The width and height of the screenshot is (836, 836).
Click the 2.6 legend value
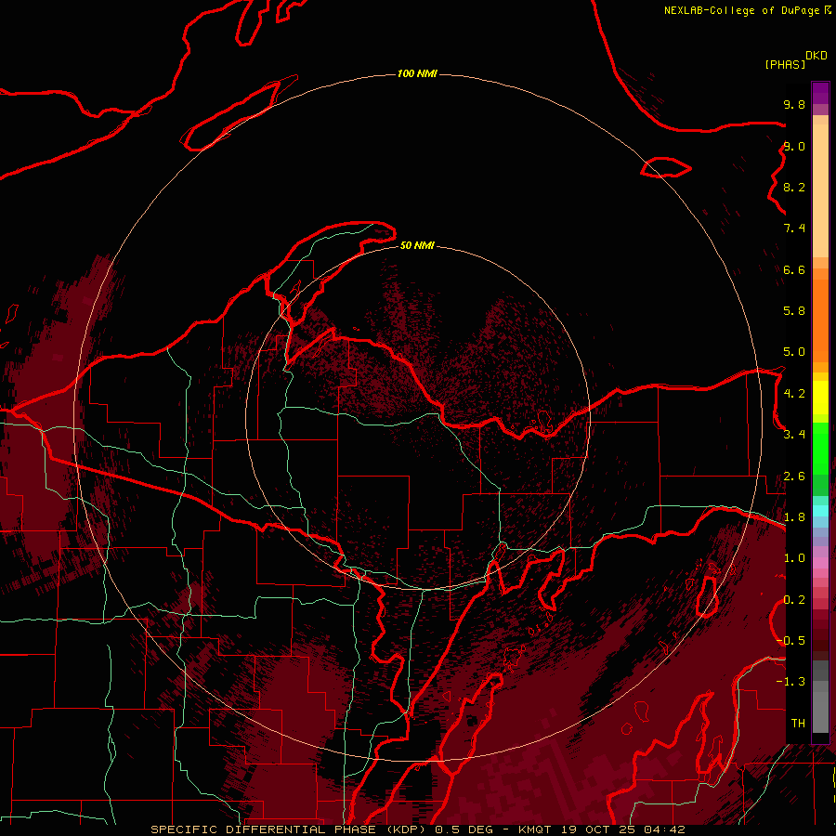[x=794, y=477]
